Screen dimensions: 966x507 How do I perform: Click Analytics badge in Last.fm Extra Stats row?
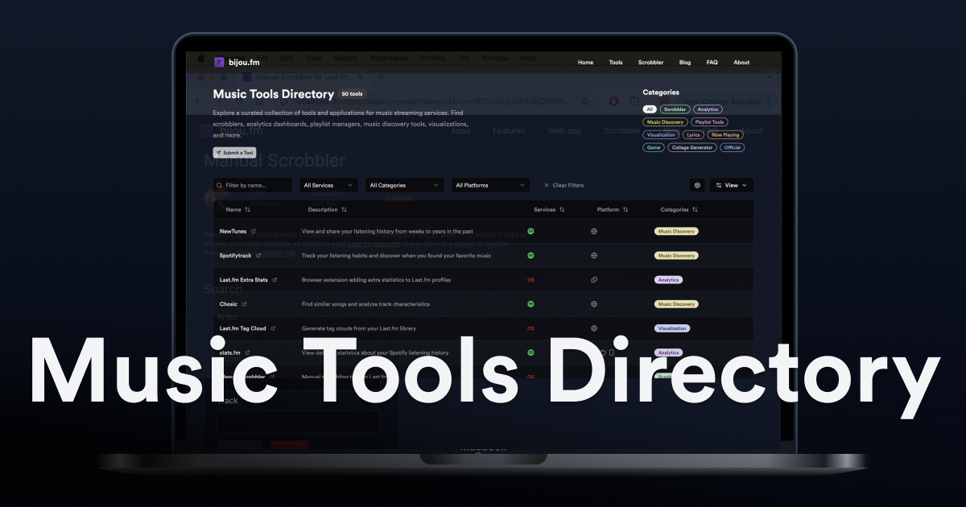(x=668, y=280)
